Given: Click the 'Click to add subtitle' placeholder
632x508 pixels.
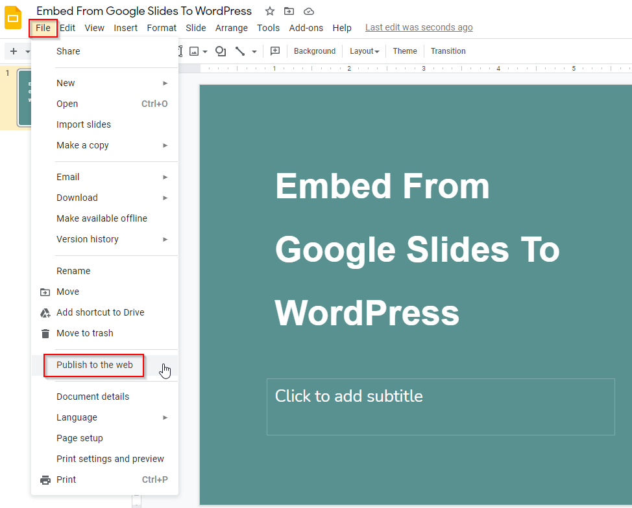Looking at the screenshot, I should (x=441, y=406).
